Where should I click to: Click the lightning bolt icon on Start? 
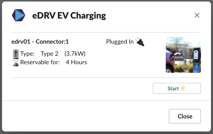pyautogui.click(x=183, y=88)
